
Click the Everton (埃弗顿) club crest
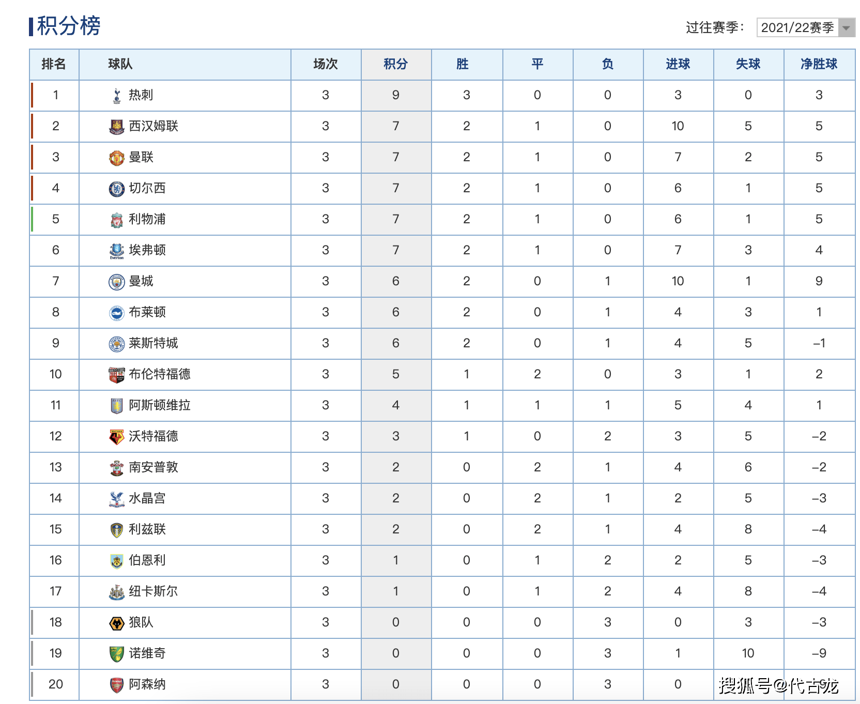117,251
